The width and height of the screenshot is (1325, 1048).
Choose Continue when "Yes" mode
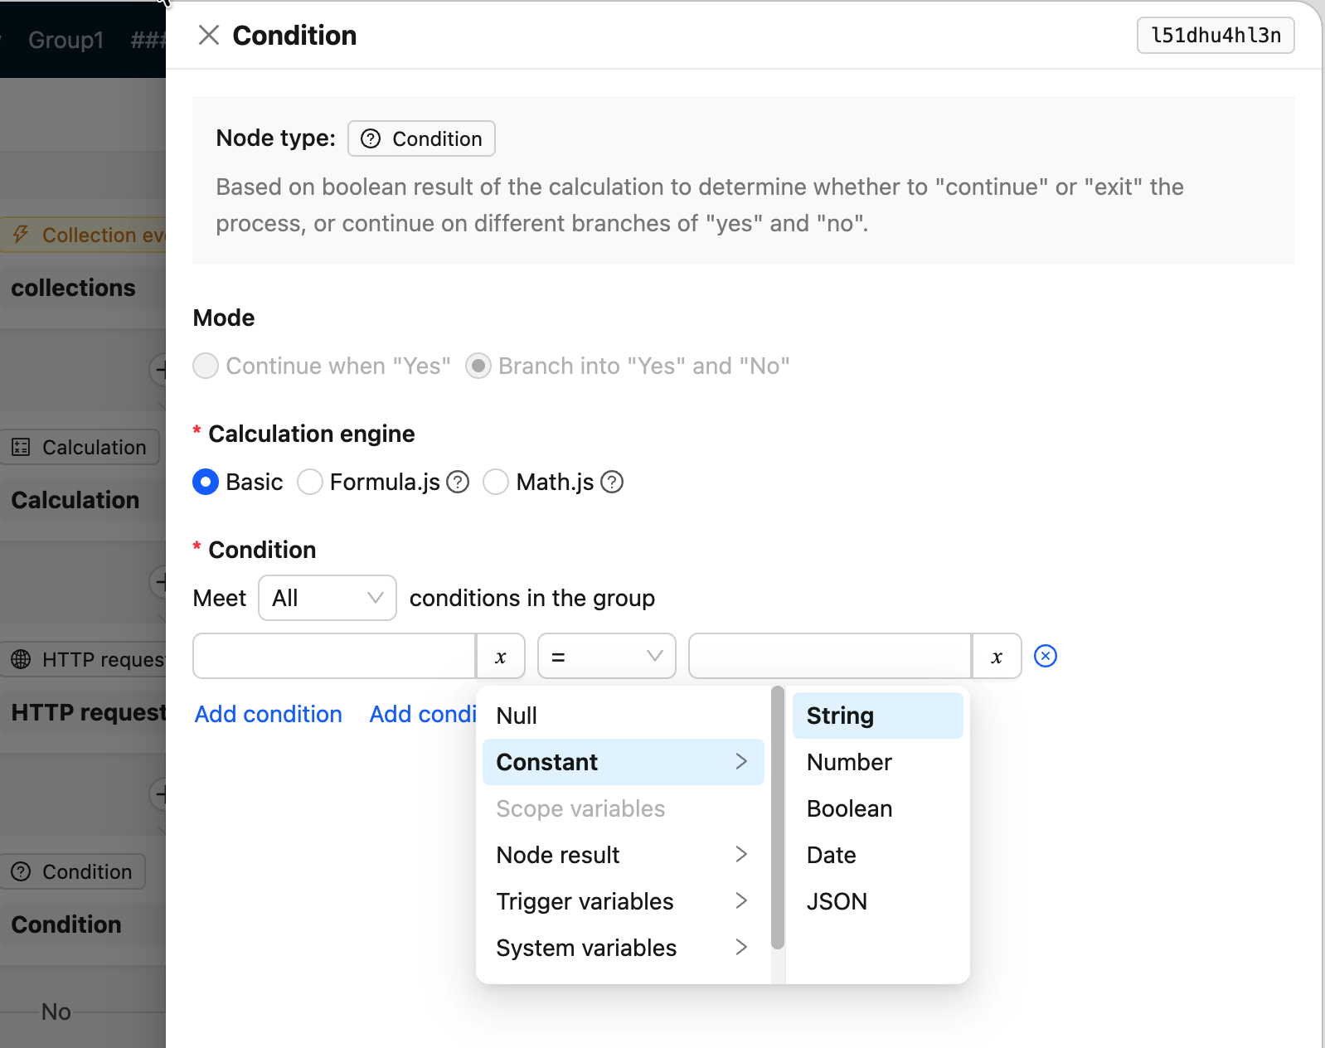click(206, 366)
